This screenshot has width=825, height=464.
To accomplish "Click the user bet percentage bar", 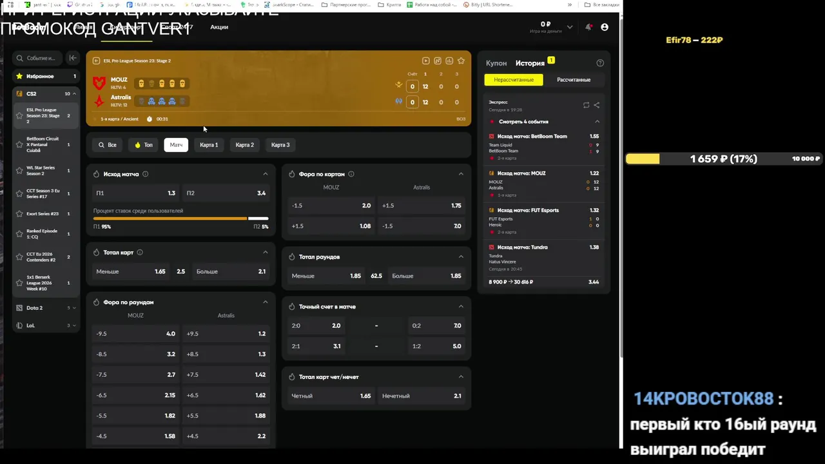I will (x=180, y=218).
